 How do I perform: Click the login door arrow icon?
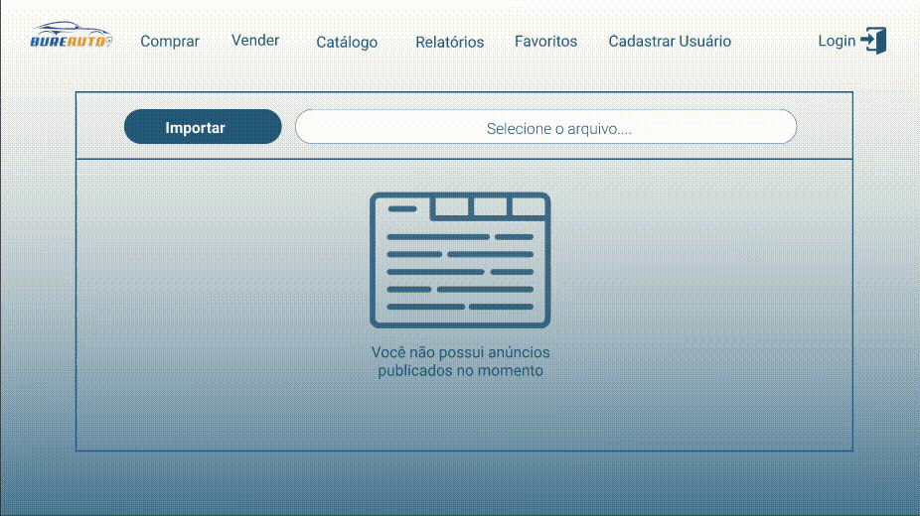tap(873, 41)
